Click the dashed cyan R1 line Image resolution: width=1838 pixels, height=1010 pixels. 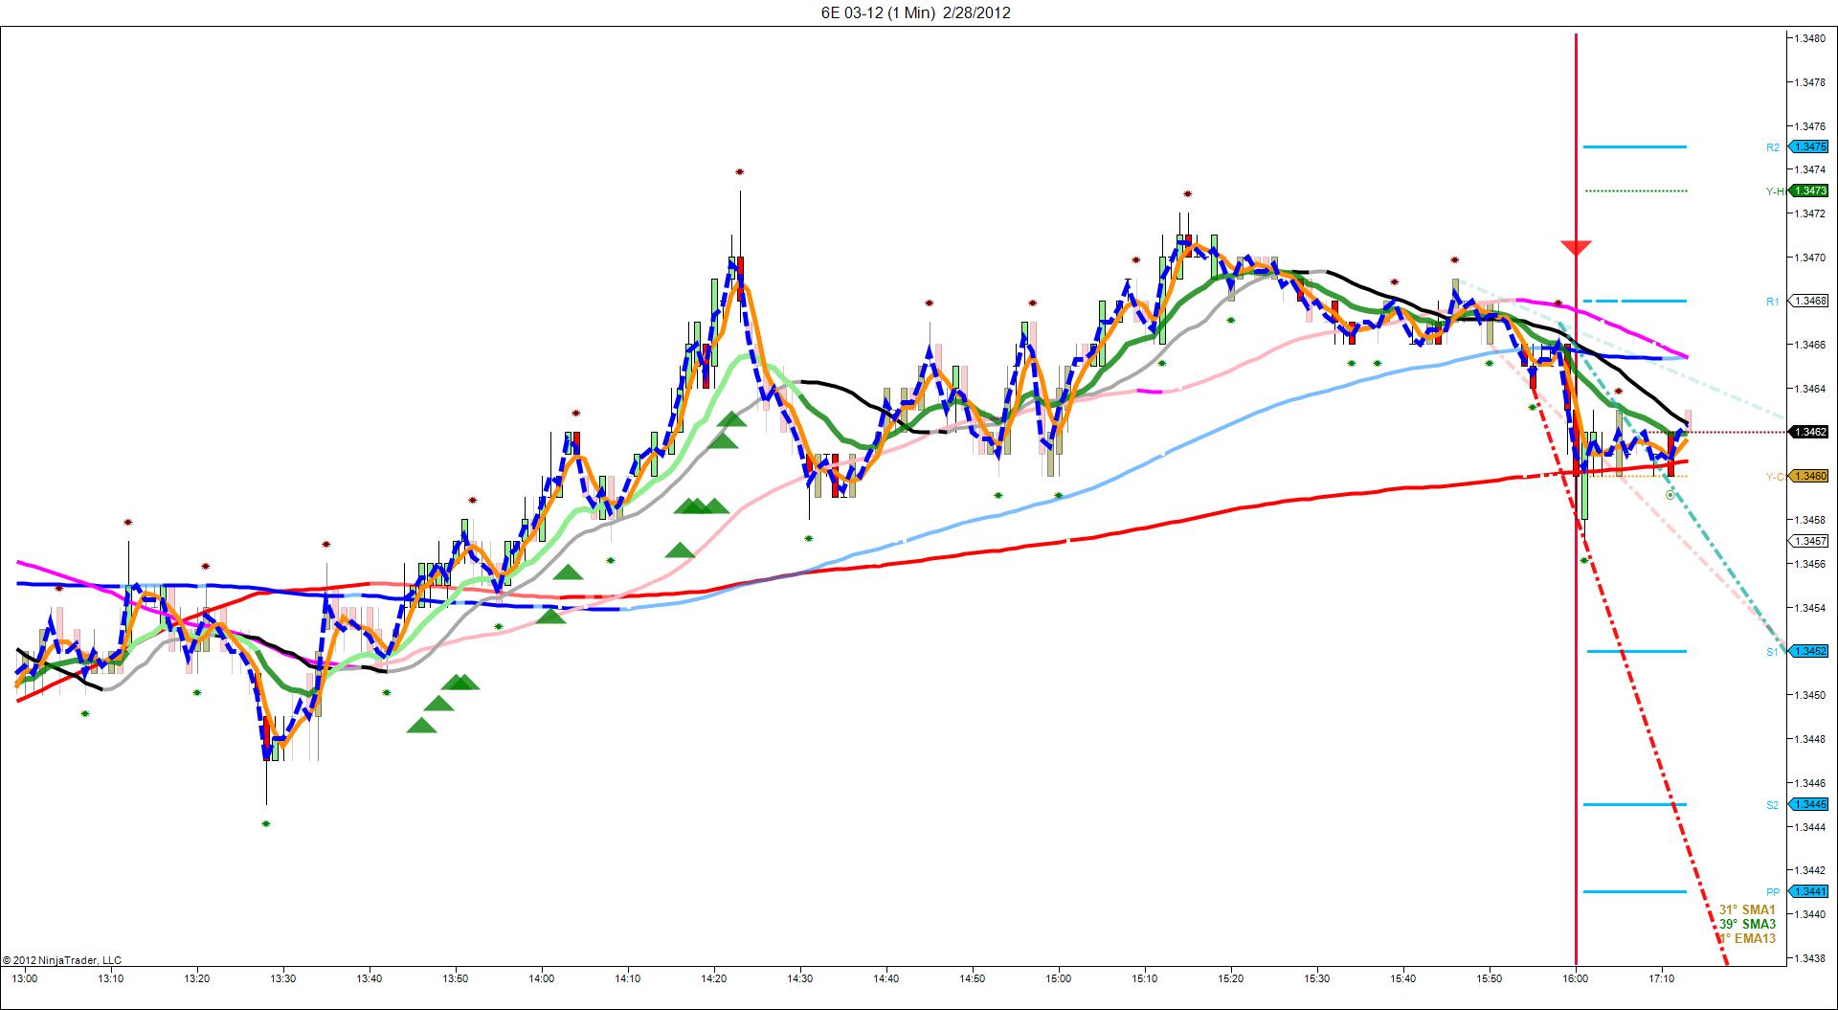(x=1635, y=301)
